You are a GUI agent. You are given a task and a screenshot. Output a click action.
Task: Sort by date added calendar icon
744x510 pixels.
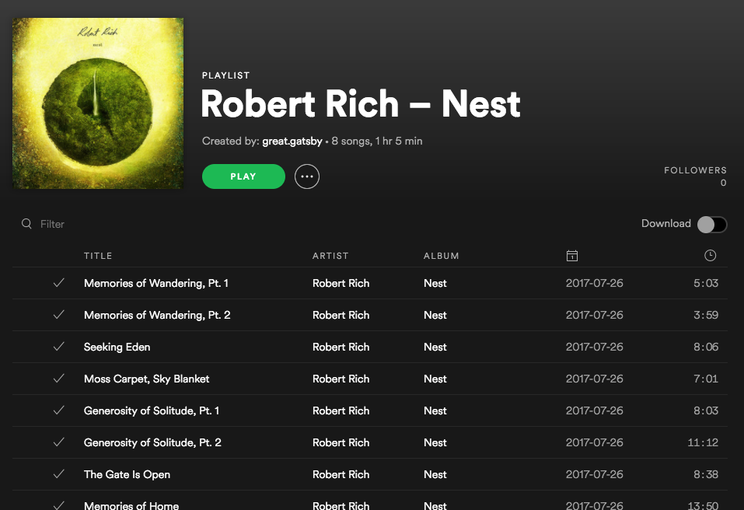[572, 256]
